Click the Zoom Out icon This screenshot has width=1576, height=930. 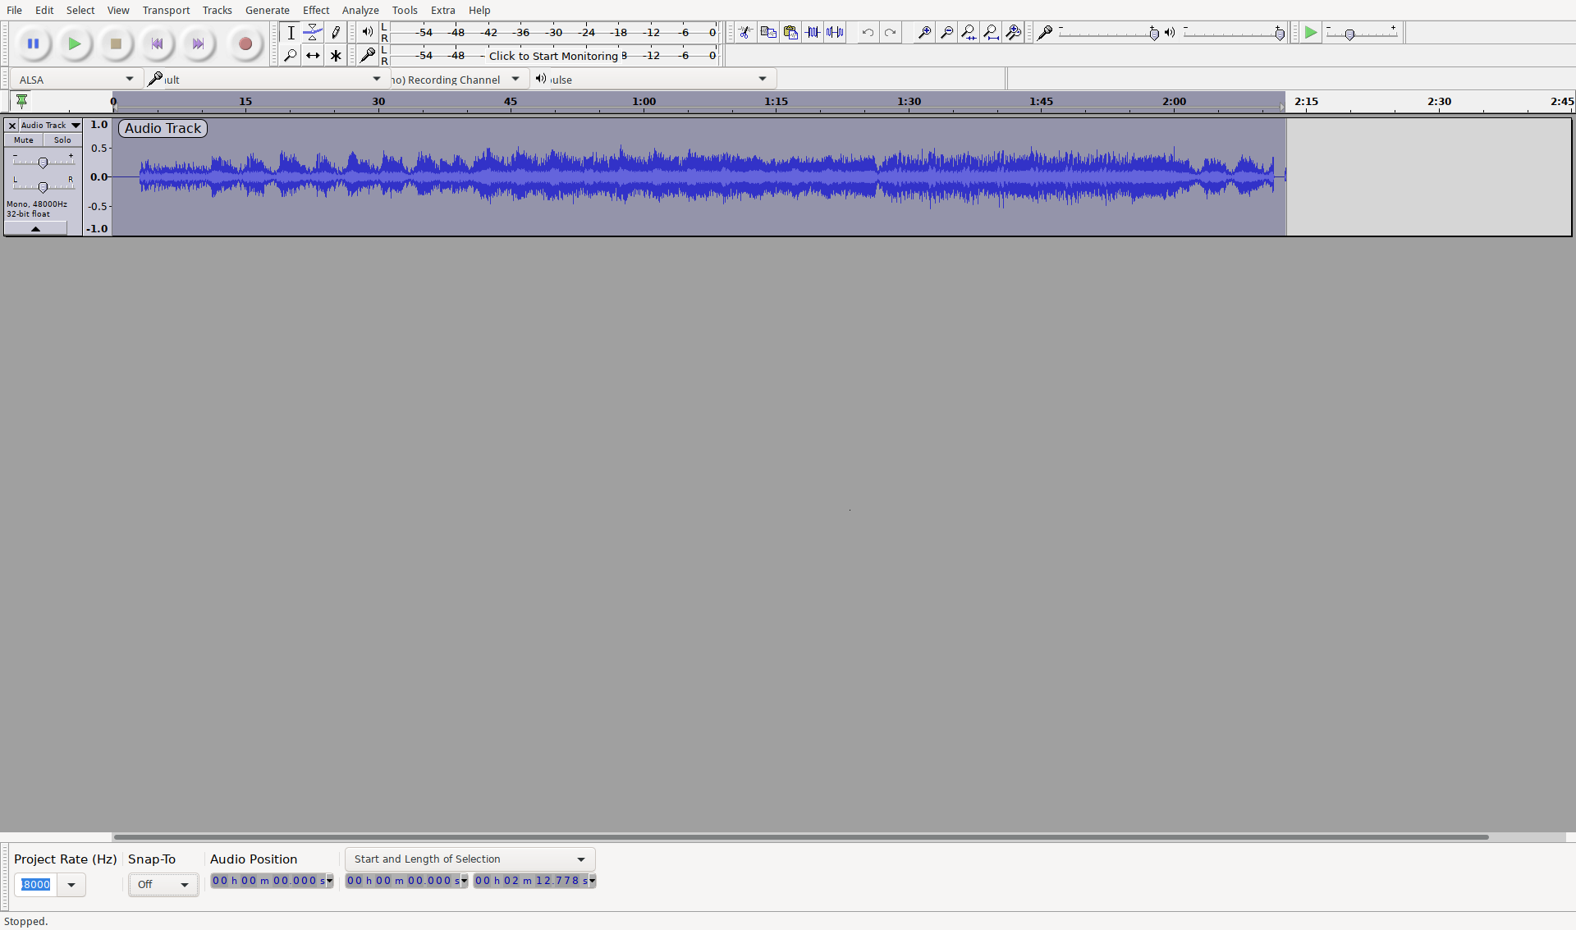(x=946, y=33)
